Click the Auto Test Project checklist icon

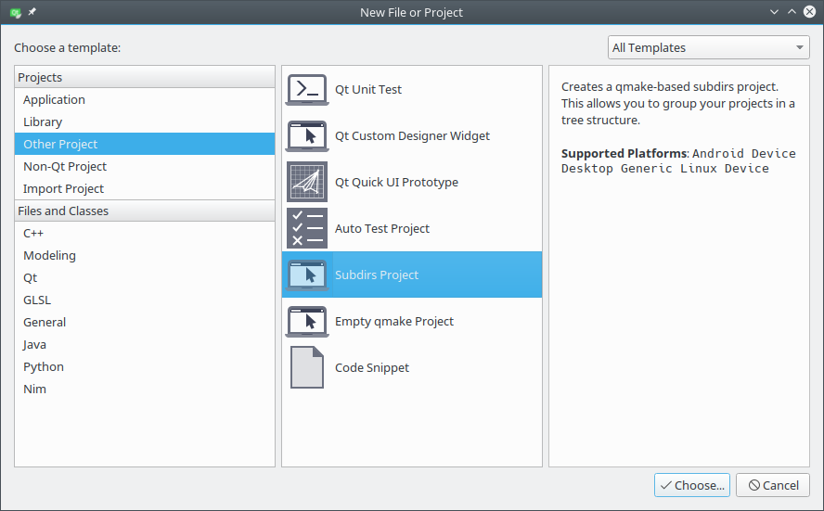point(307,228)
